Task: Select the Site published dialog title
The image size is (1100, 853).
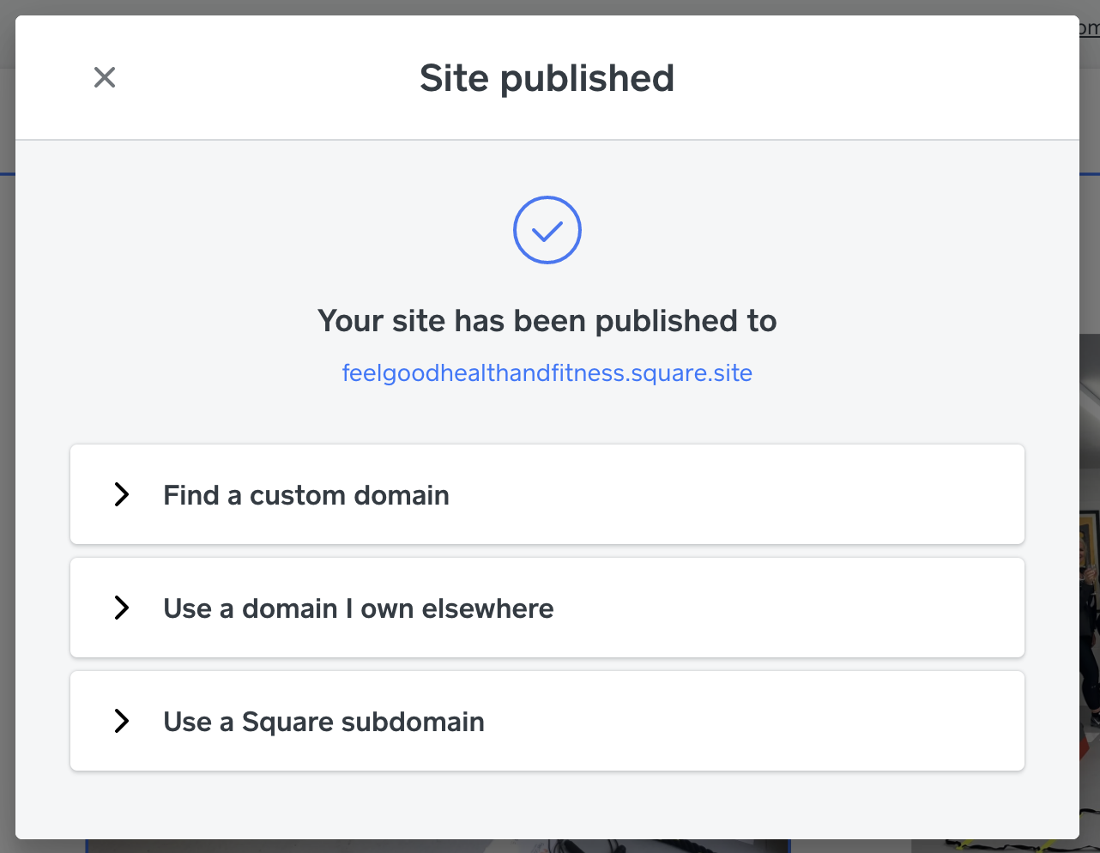Action: pyautogui.click(x=547, y=77)
